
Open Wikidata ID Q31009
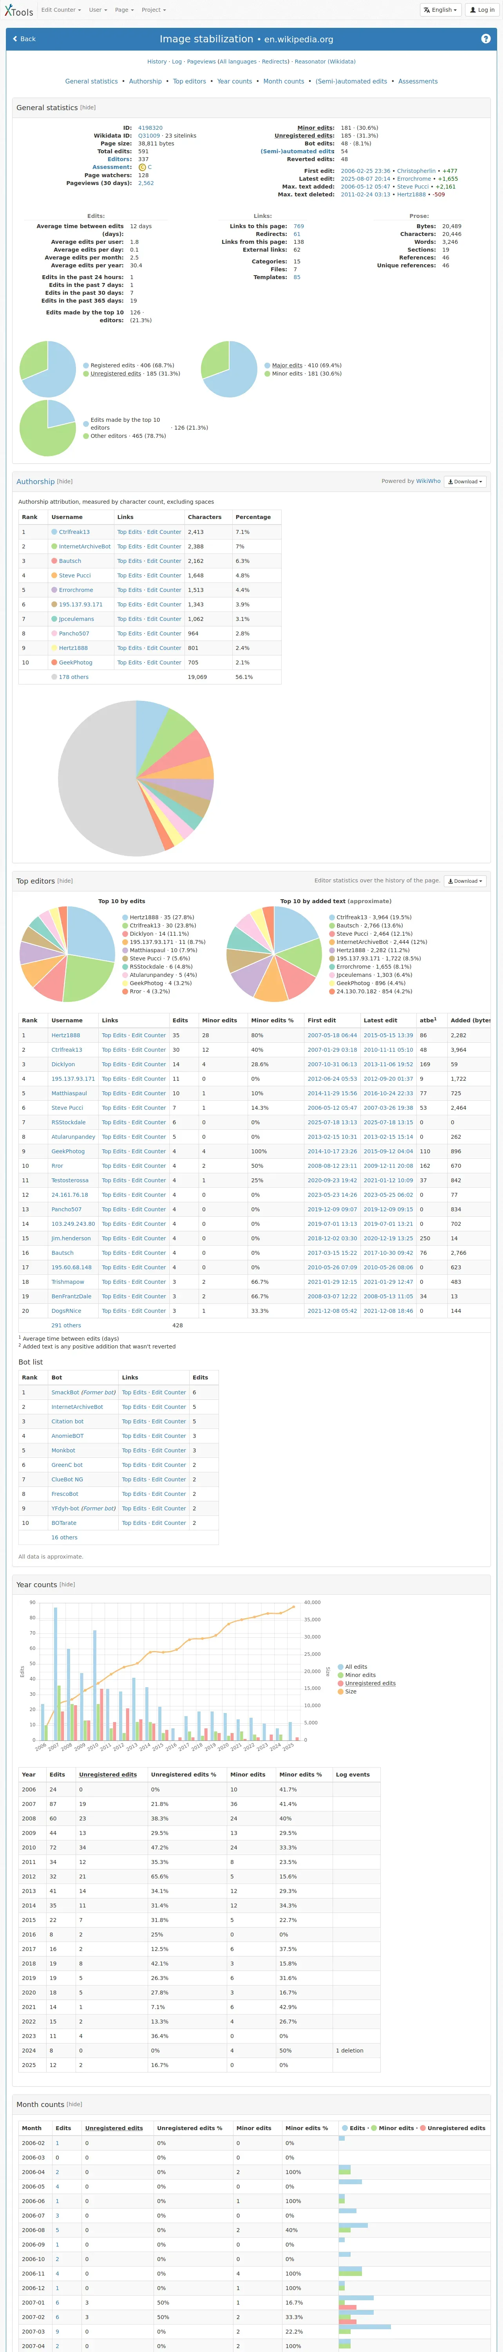pos(149,136)
